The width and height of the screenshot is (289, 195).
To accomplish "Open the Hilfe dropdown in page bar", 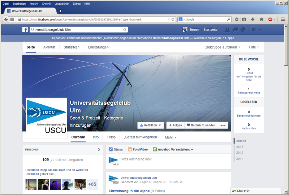I will pos(254,47).
